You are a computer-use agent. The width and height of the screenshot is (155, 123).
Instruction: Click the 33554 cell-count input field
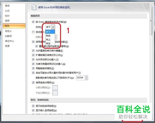81,78
